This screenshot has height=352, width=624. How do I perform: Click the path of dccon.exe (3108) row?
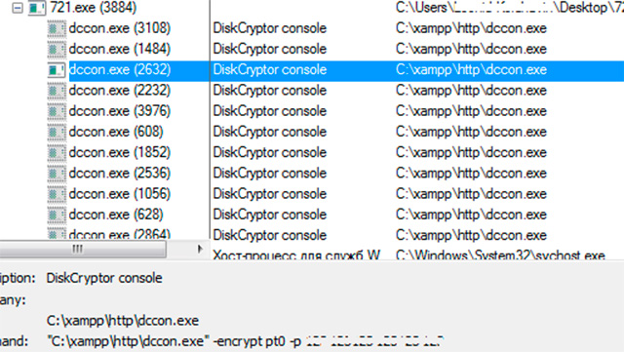471,28
